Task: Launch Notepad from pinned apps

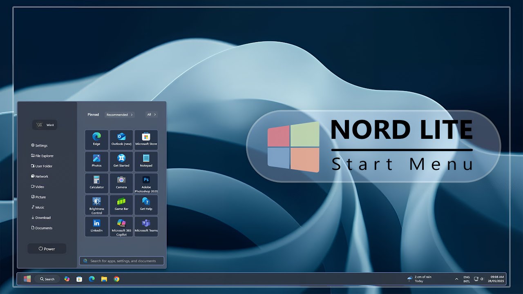Action: [146, 161]
